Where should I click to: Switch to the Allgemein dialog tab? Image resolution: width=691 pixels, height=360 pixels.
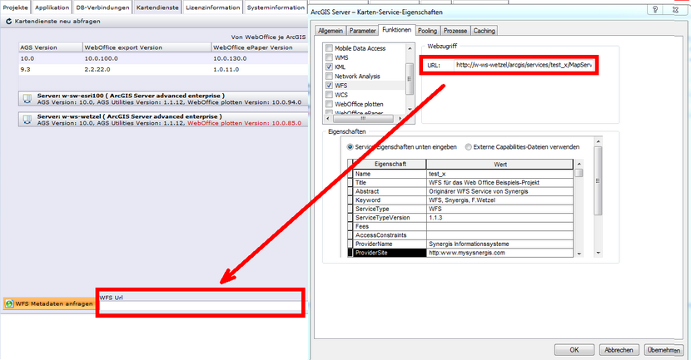click(330, 31)
